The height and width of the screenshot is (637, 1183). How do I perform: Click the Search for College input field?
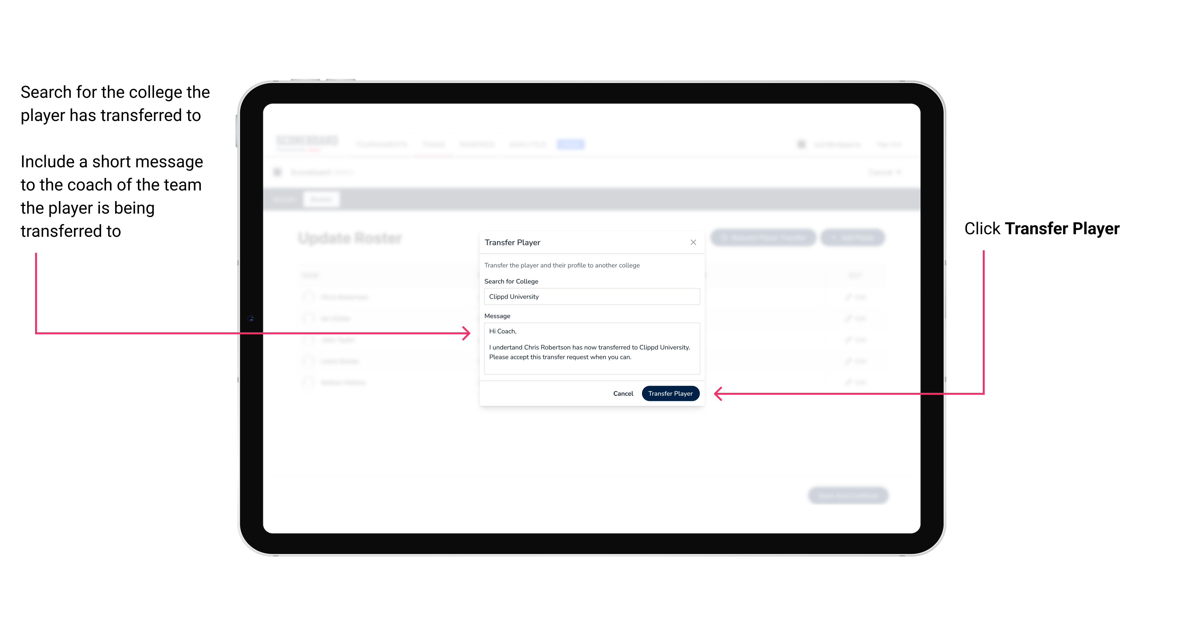(589, 297)
